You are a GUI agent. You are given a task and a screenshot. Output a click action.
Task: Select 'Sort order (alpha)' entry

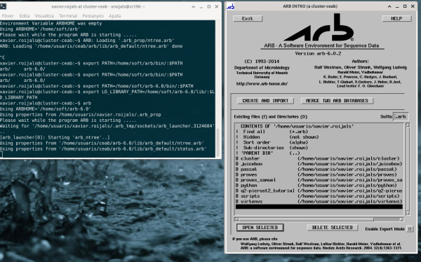coord(319,142)
